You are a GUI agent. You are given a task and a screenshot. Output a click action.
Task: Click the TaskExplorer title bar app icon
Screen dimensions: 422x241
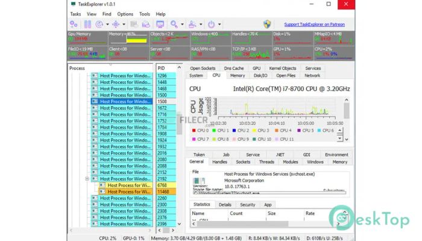click(x=73, y=4)
